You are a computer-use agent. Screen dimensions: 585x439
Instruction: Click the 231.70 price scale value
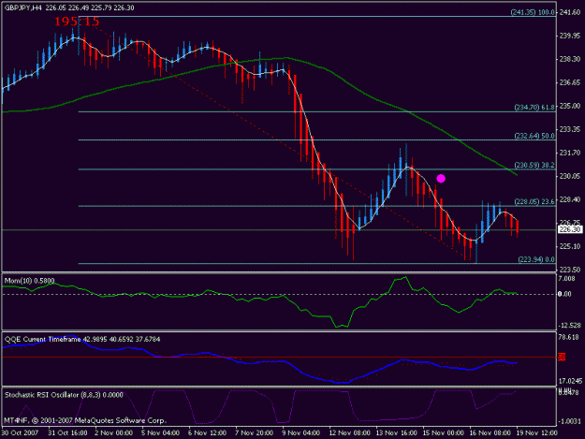(x=570, y=153)
